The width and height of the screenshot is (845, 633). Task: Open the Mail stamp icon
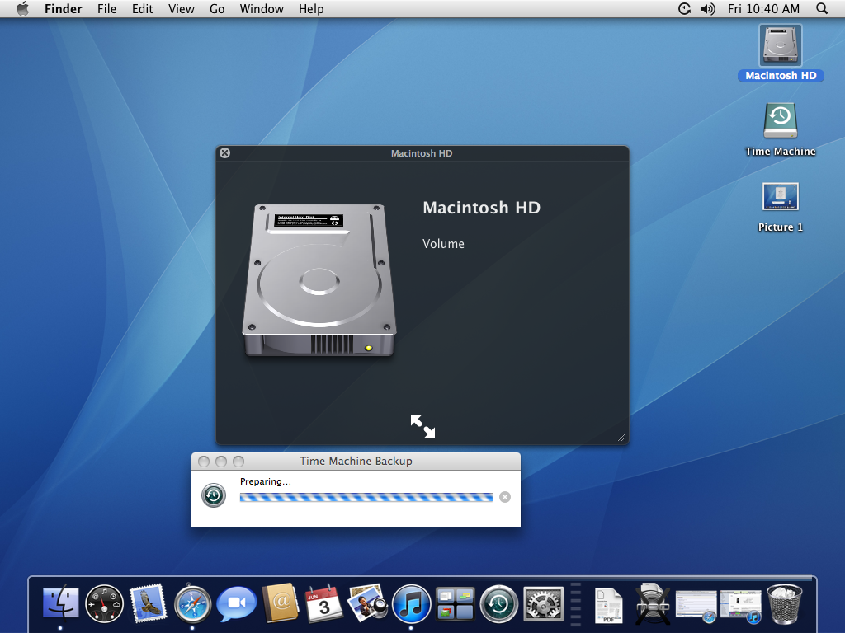pyautogui.click(x=148, y=603)
